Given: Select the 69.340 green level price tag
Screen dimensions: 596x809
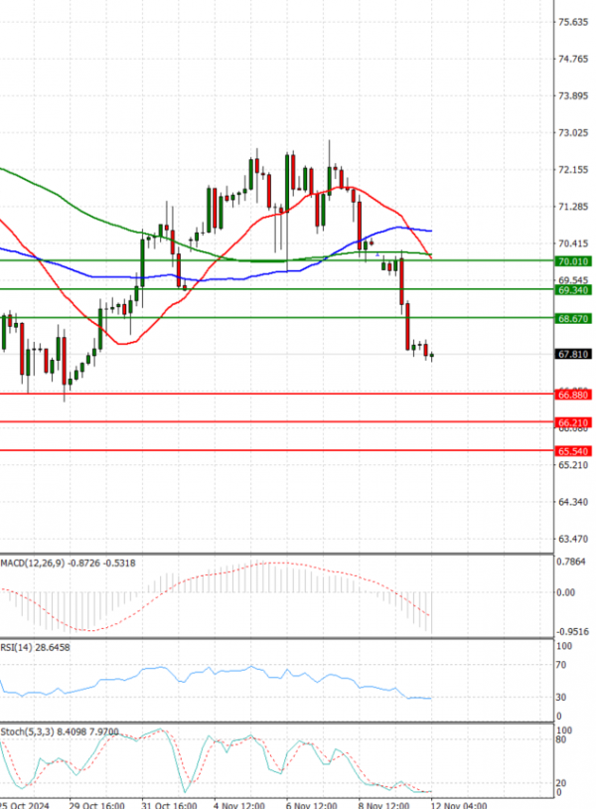Looking at the screenshot, I should click(574, 289).
